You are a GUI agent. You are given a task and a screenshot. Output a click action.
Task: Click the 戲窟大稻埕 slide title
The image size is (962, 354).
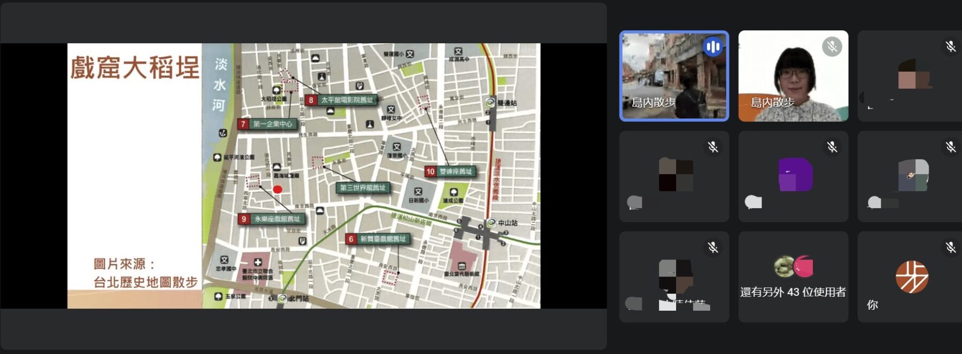click(135, 68)
